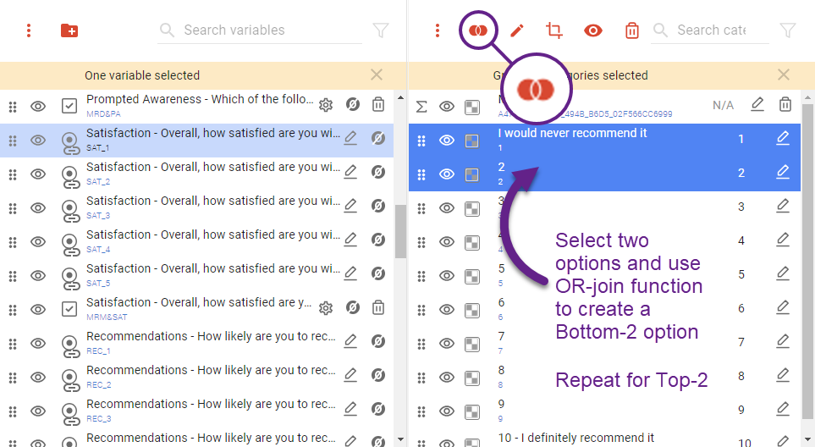Toggle visibility of SAT_1 variable

(38, 140)
